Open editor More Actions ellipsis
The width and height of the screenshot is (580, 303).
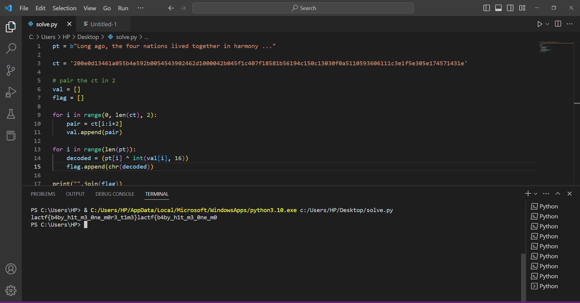pyautogui.click(x=569, y=24)
